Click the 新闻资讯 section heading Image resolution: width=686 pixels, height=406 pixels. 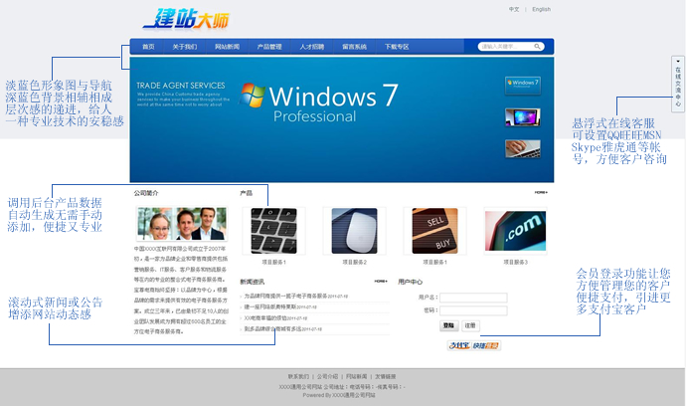252,282
